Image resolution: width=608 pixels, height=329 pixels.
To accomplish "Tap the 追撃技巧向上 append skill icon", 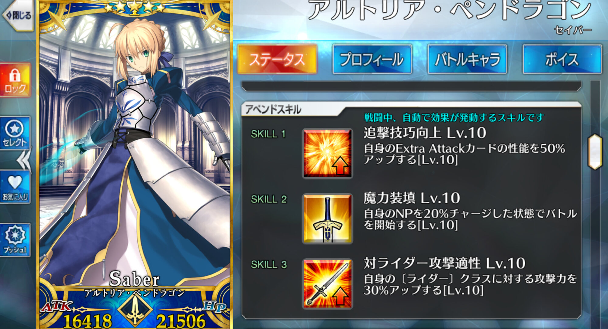I will 327,153.
